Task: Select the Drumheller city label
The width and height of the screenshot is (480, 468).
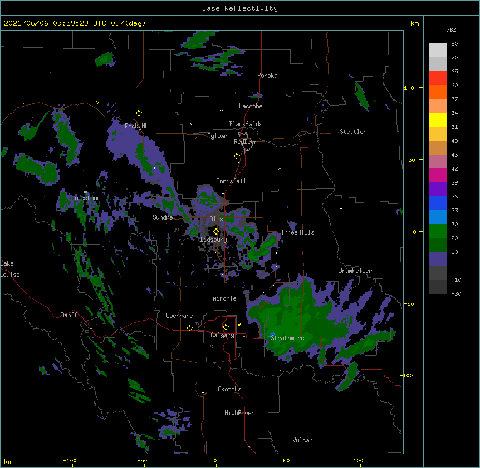Action: [x=355, y=271]
